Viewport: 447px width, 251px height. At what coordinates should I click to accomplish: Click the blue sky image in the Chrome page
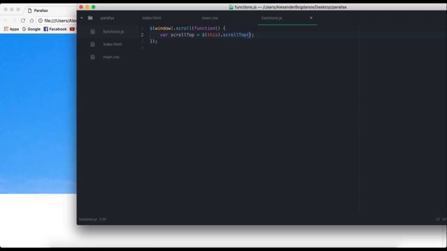38,114
